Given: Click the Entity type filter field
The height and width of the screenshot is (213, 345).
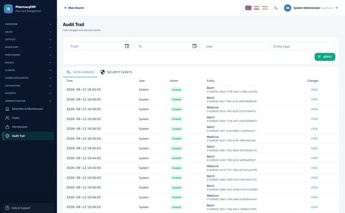Looking at the screenshot, I should (x=302, y=46).
